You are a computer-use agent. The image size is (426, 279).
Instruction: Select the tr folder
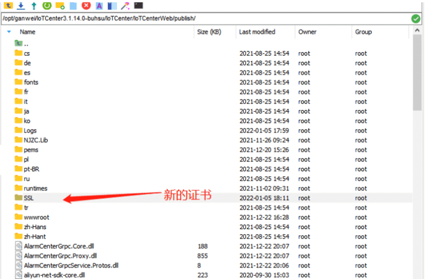[26, 208]
